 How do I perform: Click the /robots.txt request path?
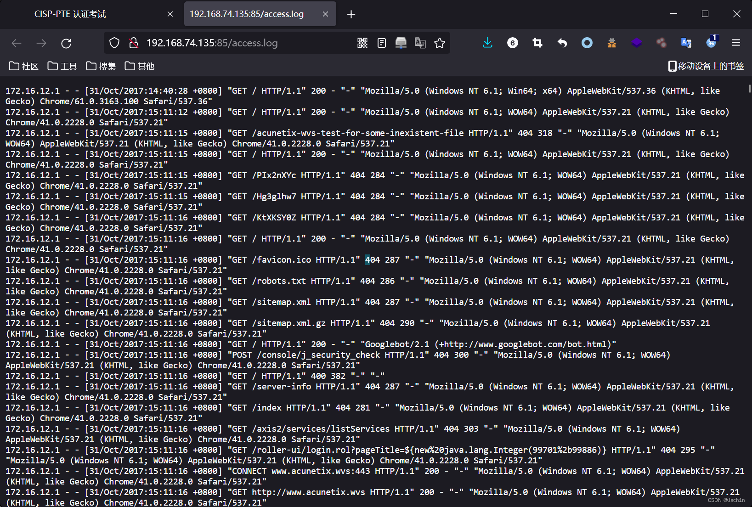coord(279,281)
